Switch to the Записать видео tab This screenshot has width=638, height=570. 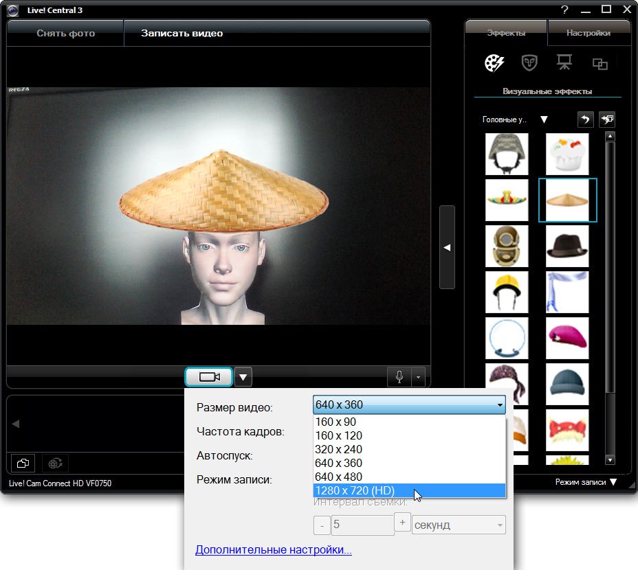point(182,33)
